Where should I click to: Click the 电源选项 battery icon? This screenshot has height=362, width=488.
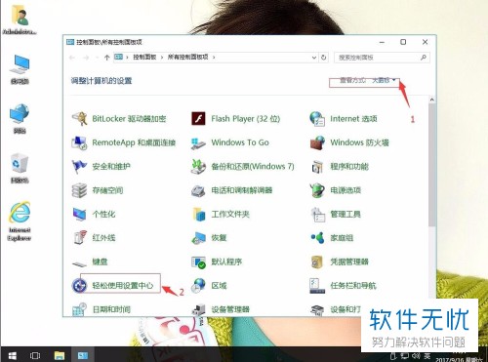[x=317, y=190]
